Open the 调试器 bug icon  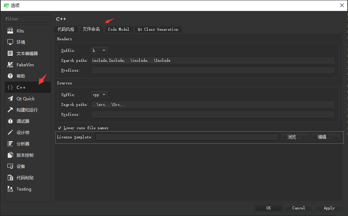(x=10, y=121)
